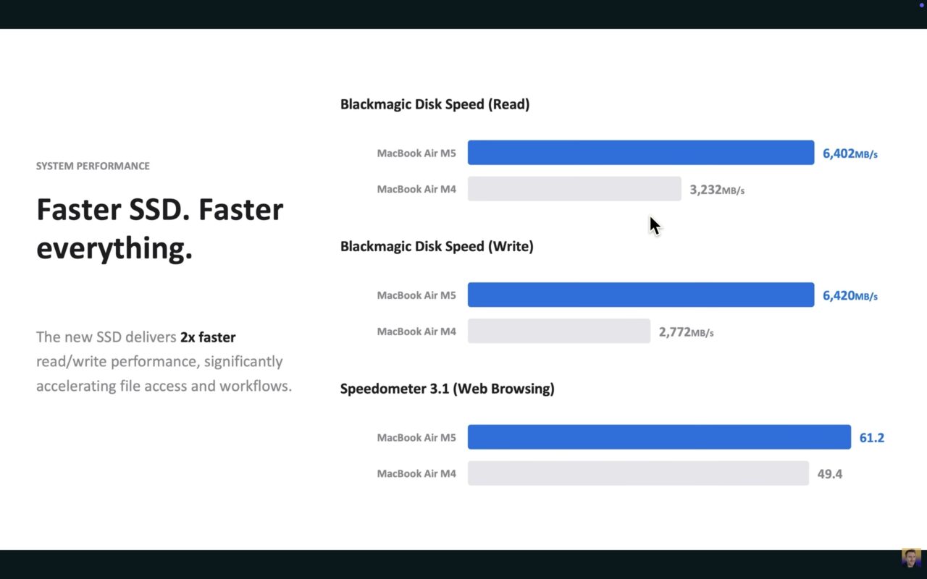
Task: Select the 49.4 Speedometer score
Action: pos(829,474)
